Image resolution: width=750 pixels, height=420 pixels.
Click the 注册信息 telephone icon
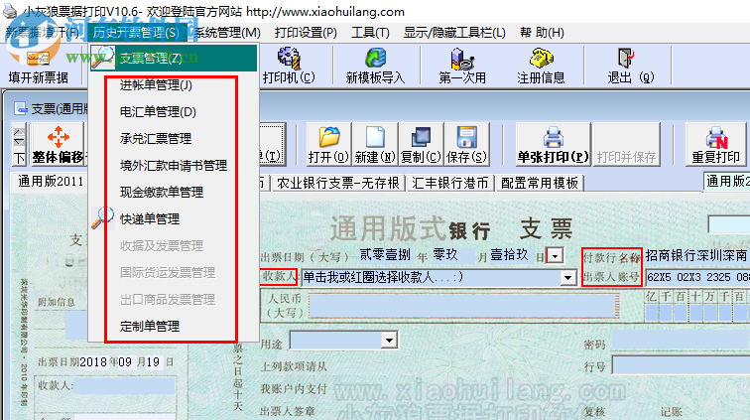pyautogui.click(x=541, y=58)
